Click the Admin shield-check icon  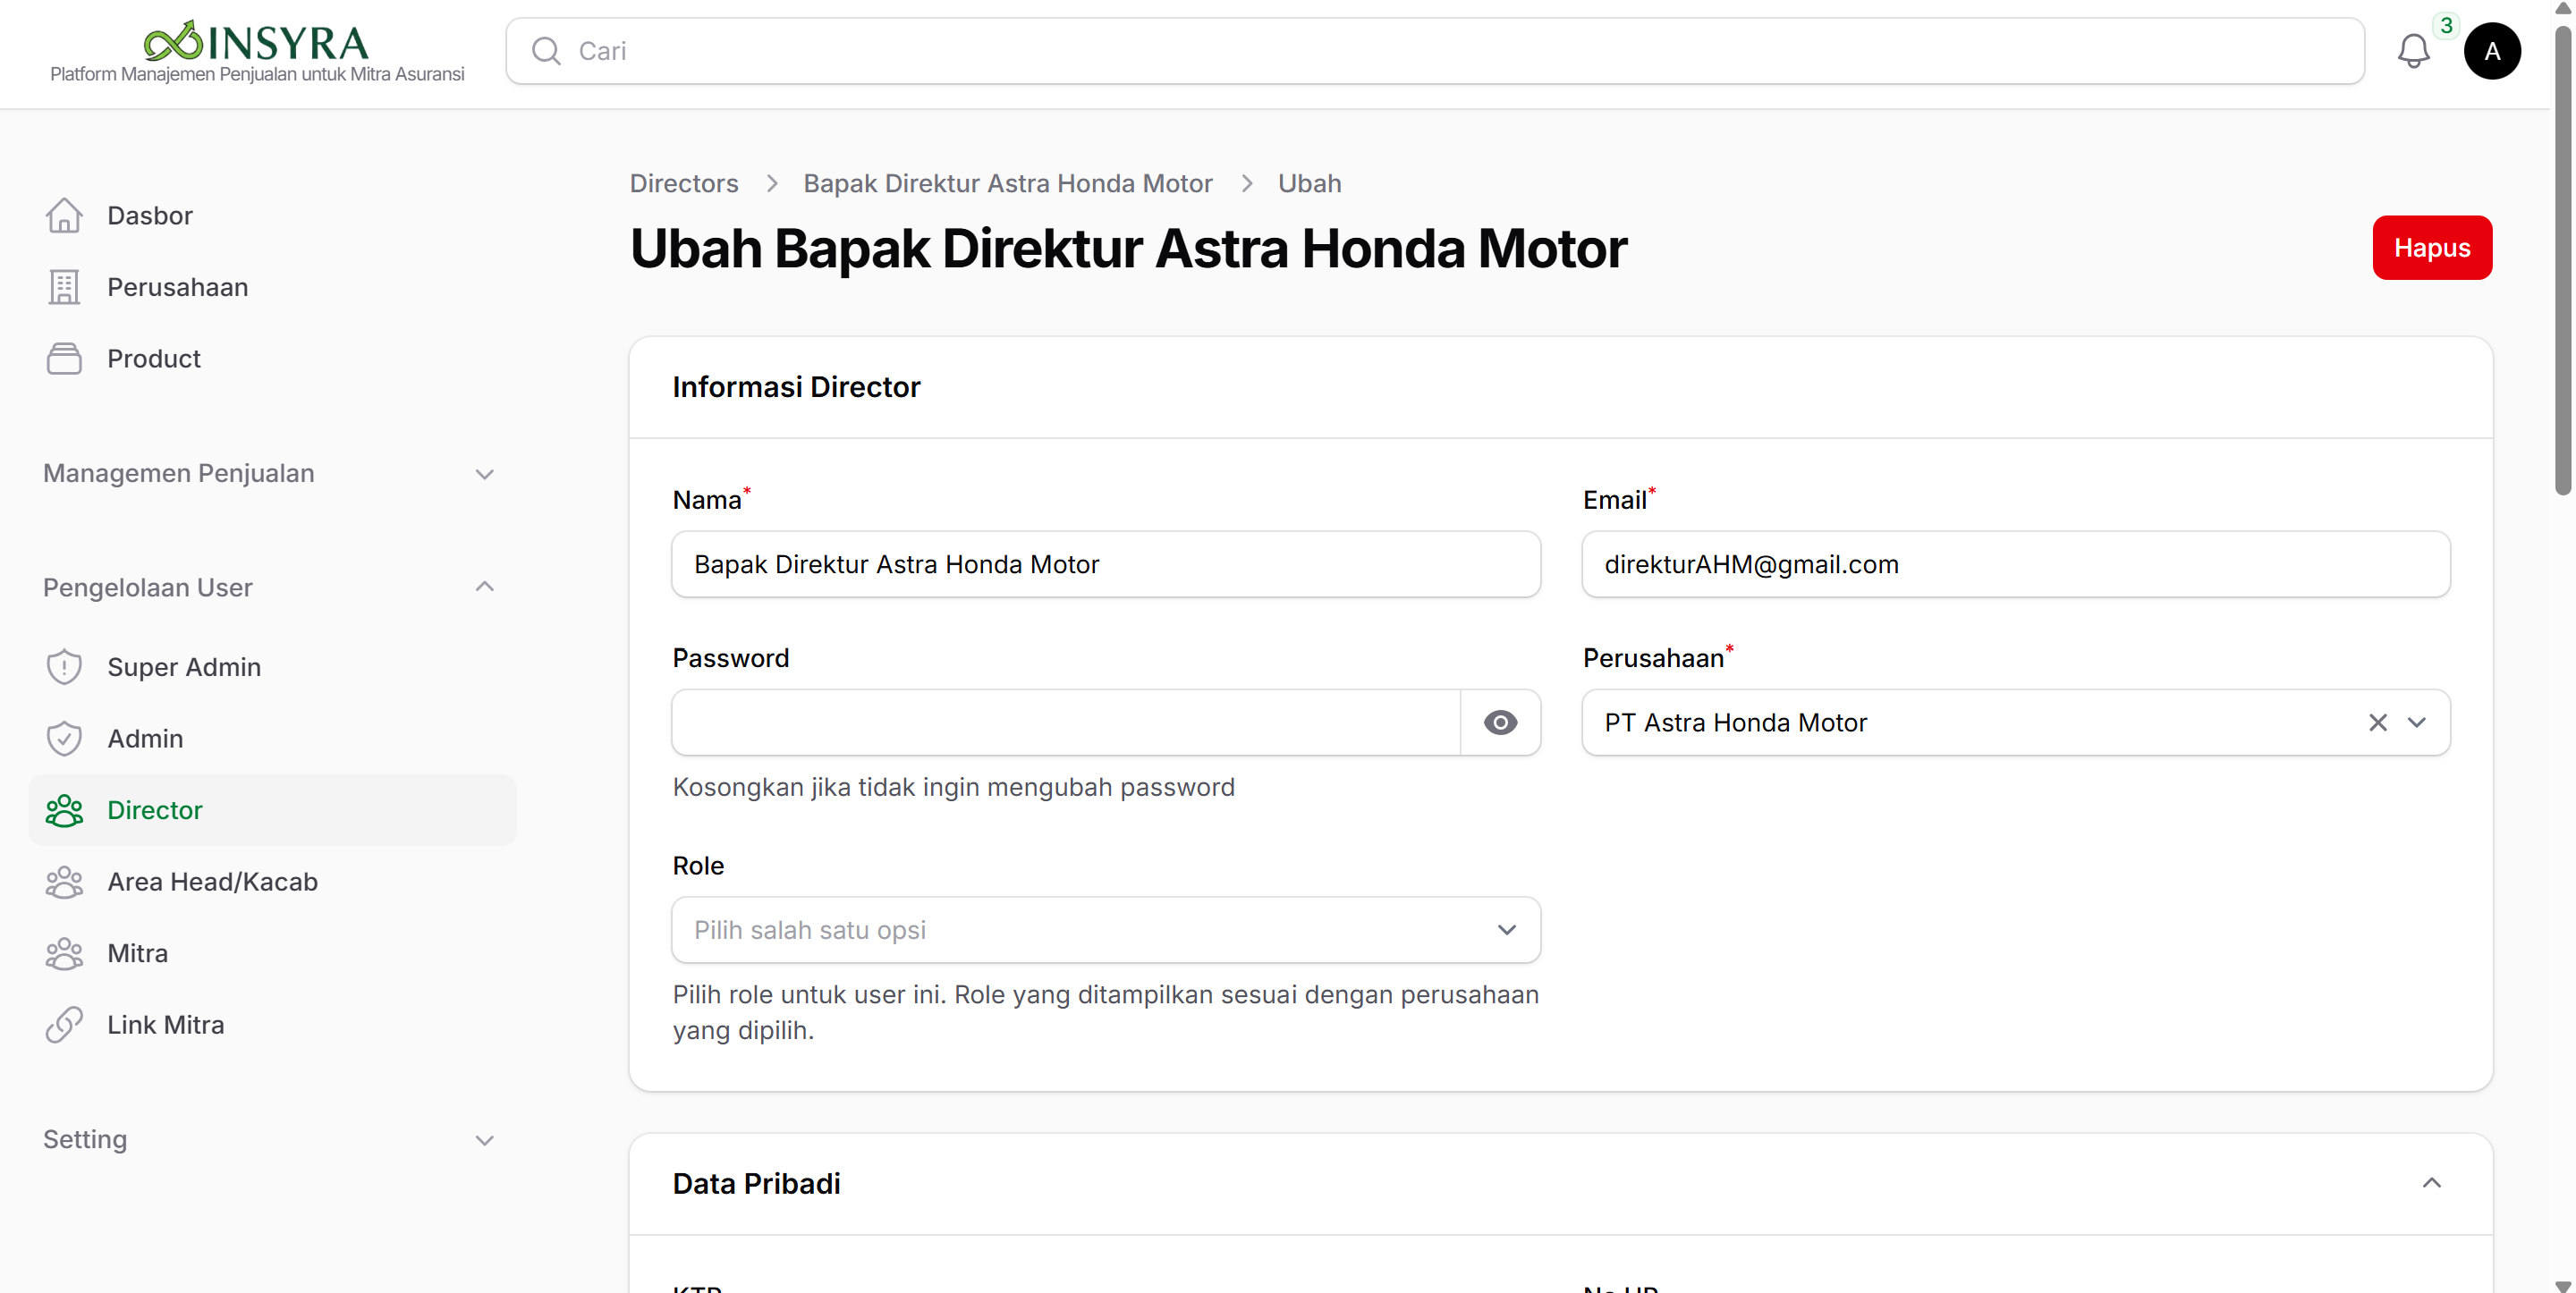(x=64, y=738)
